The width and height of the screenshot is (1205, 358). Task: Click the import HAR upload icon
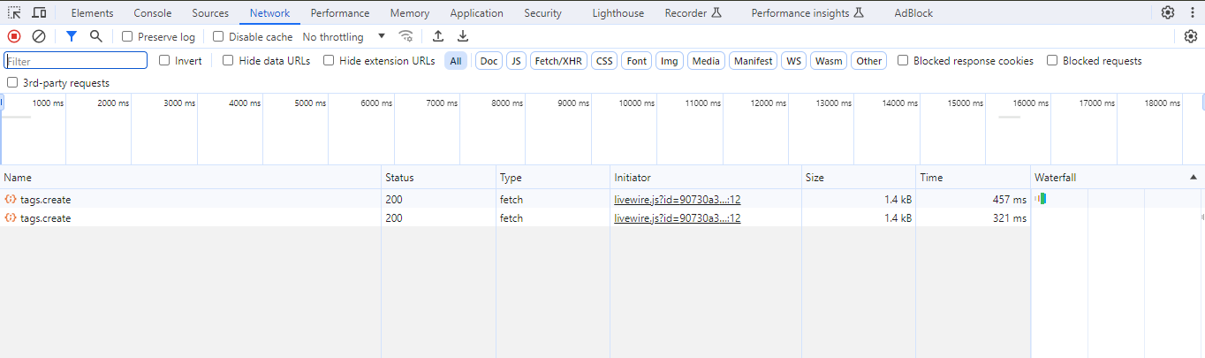click(x=437, y=36)
